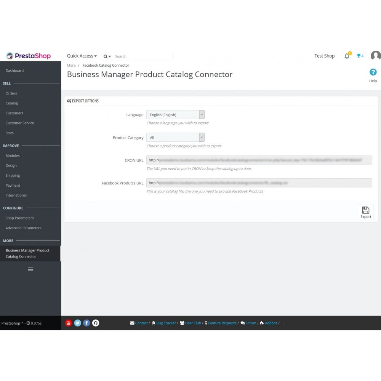Open the search scope magnifier dropdown
Screen dimensions: 381x381
(x=107, y=56)
